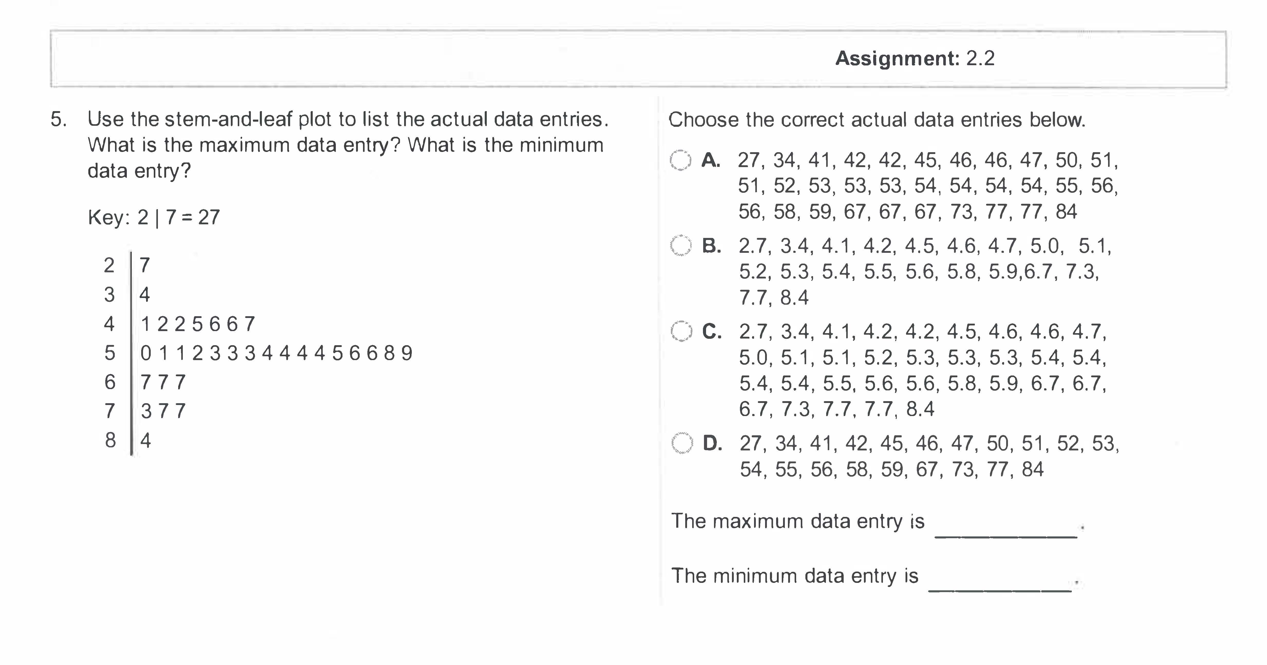Click the leaves 3 7 7 of stem 7
The height and width of the screenshot is (665, 1267).
pyautogui.click(x=163, y=411)
